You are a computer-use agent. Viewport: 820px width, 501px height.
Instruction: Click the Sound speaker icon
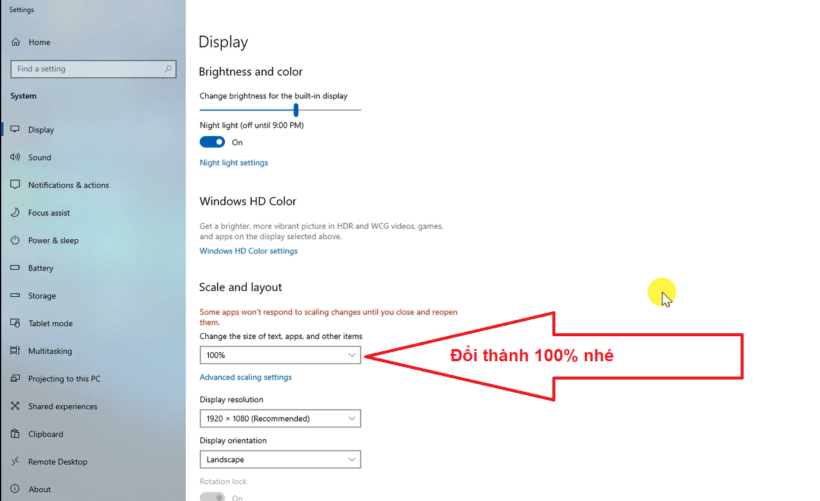16,157
